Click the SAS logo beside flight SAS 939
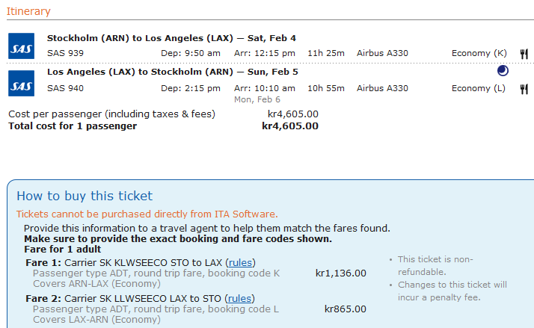The width and height of the screenshot is (534, 328). tap(21, 46)
